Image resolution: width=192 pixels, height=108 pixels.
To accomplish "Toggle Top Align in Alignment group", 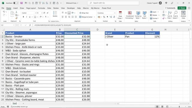I will 63,13.
